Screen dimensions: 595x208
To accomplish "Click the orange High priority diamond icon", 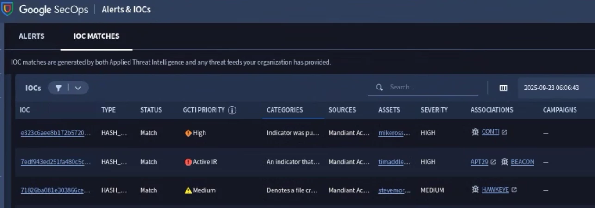I will coord(188,133).
